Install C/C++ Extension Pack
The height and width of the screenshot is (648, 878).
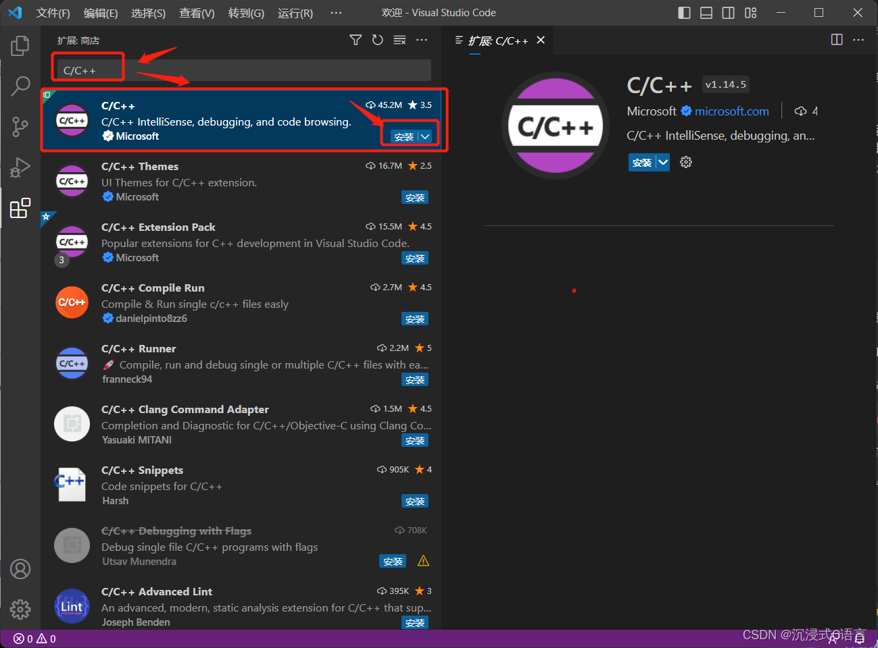click(x=415, y=259)
